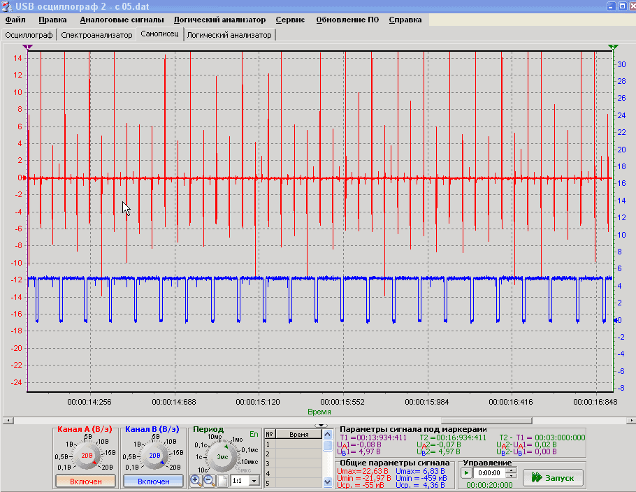Select row 3 in the marker table
This screenshot has height=492, width=636.
click(294, 463)
